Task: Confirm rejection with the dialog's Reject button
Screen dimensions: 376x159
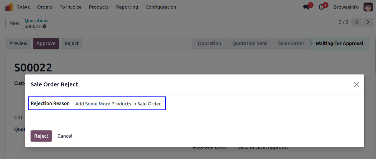Action: (x=41, y=136)
